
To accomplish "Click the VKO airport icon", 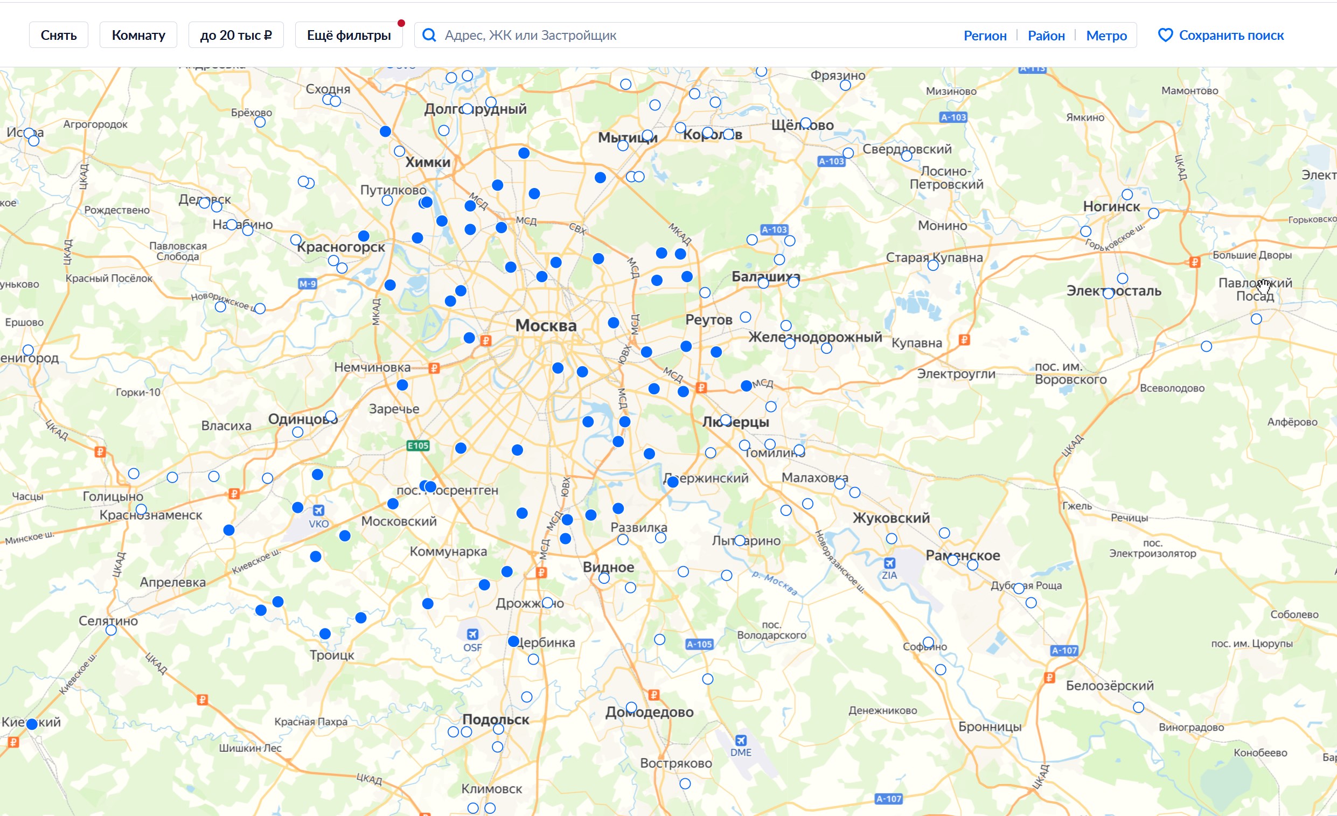I will pyautogui.click(x=318, y=510).
